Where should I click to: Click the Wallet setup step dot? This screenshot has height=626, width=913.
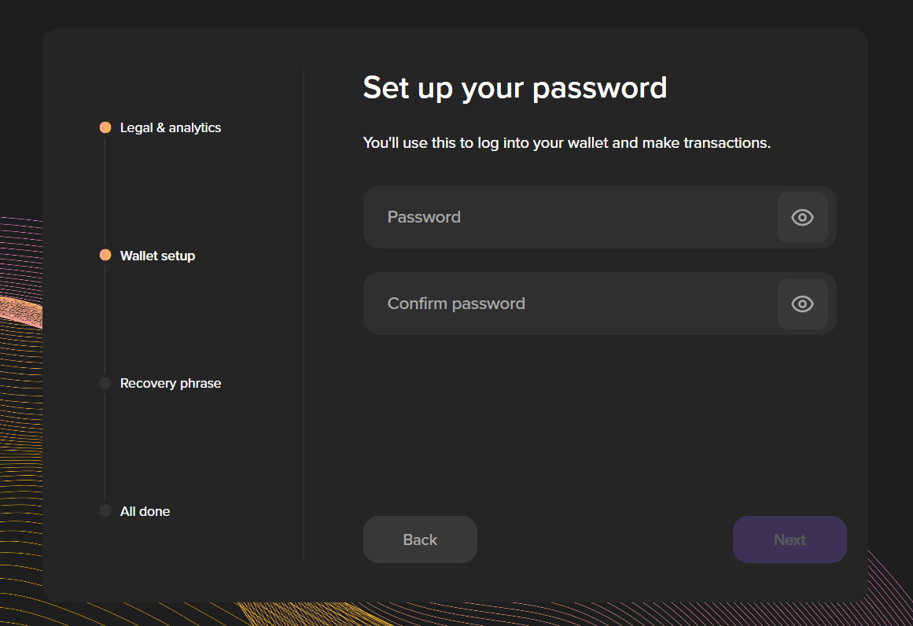click(x=105, y=255)
